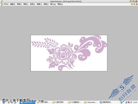Open the 文件(F) File menu
This screenshot has height=104, width=138.
pos(6,4)
